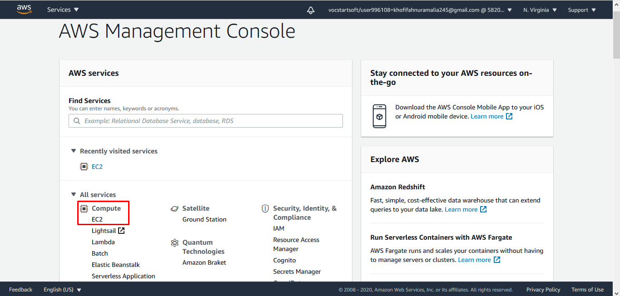Image resolution: width=620 pixels, height=296 pixels.
Task: Open the N. Virginia region dropdown
Action: click(x=540, y=10)
